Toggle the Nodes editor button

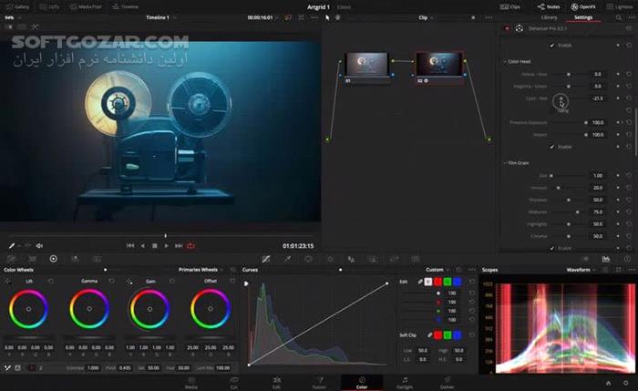(x=548, y=7)
